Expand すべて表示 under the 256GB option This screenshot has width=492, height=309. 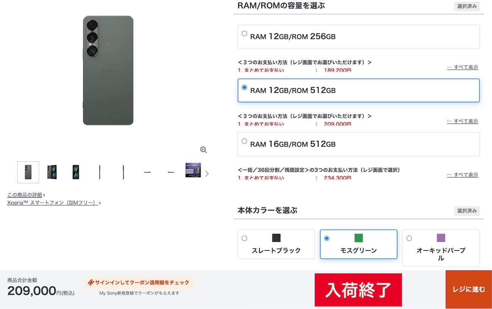click(x=462, y=67)
